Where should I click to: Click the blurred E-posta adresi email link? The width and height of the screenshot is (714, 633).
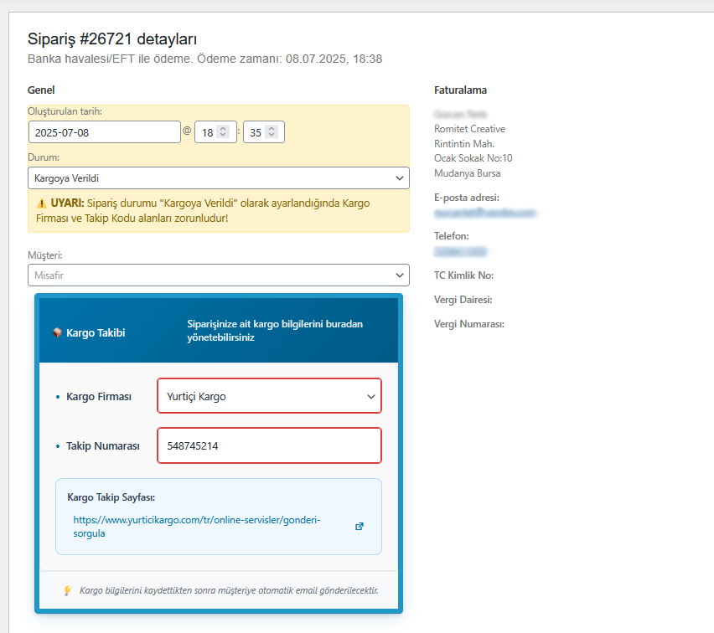[484, 214]
